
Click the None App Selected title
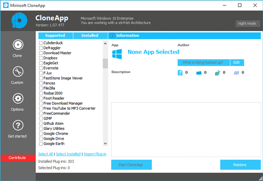point(154,52)
